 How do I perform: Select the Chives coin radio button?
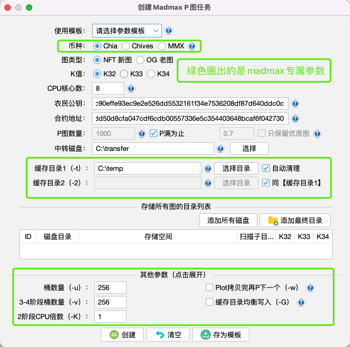(x=125, y=46)
